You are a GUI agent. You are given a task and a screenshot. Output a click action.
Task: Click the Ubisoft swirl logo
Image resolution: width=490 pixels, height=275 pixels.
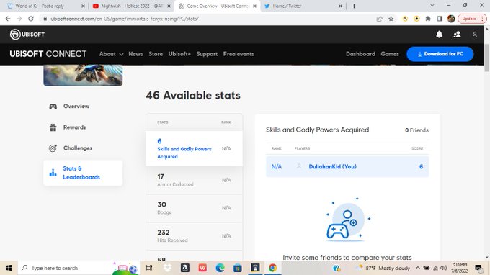pos(15,35)
